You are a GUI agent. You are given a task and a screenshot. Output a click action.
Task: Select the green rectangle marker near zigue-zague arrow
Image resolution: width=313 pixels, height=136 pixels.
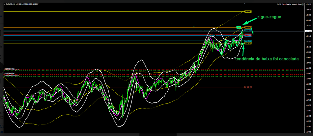pos(239,27)
